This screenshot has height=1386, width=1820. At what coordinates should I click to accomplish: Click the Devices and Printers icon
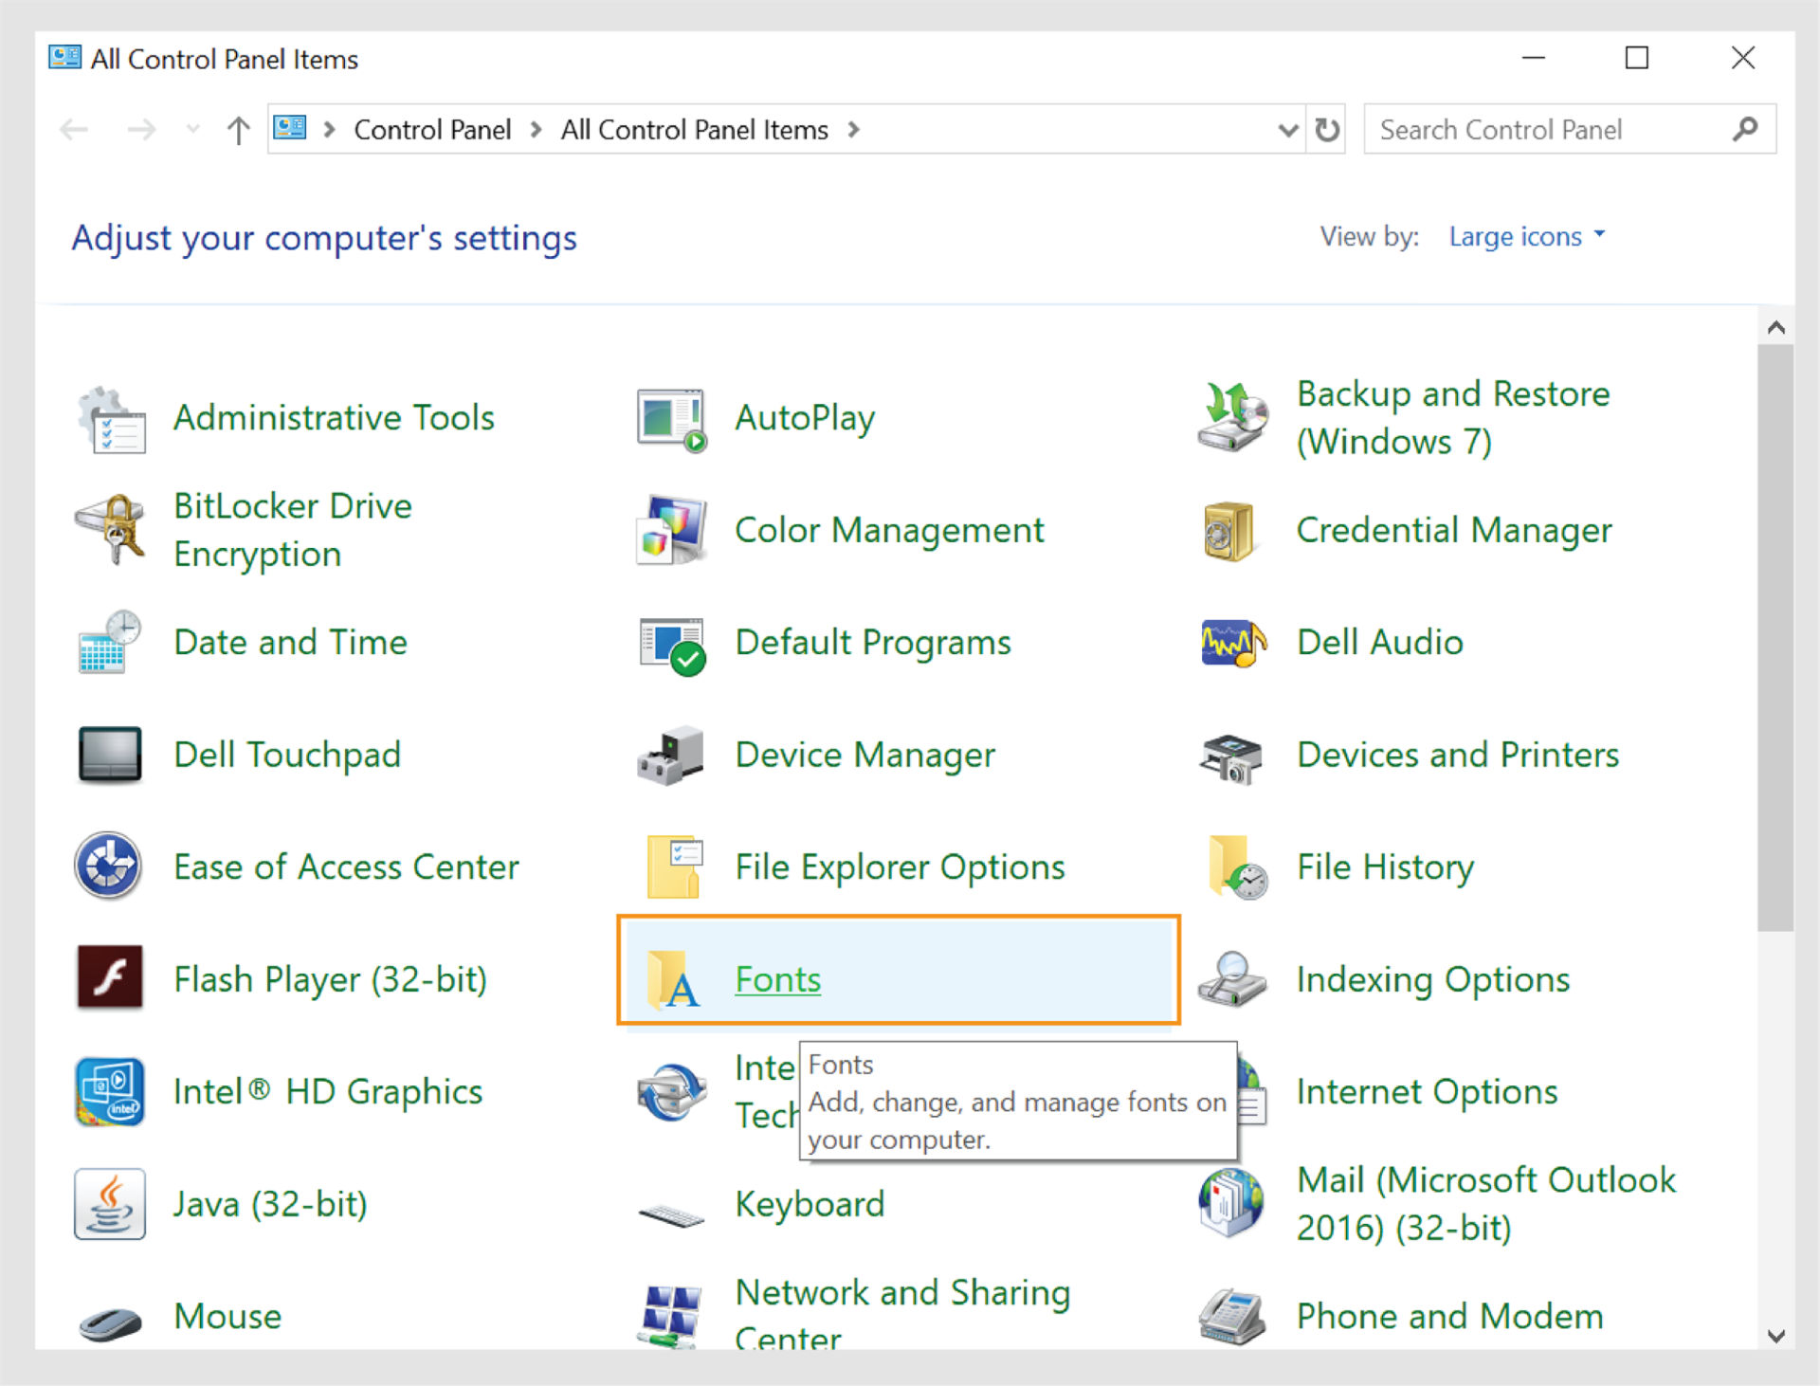coord(1231,757)
